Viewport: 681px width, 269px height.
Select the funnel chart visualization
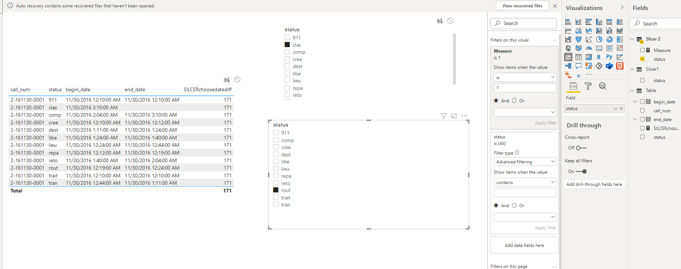(579, 39)
